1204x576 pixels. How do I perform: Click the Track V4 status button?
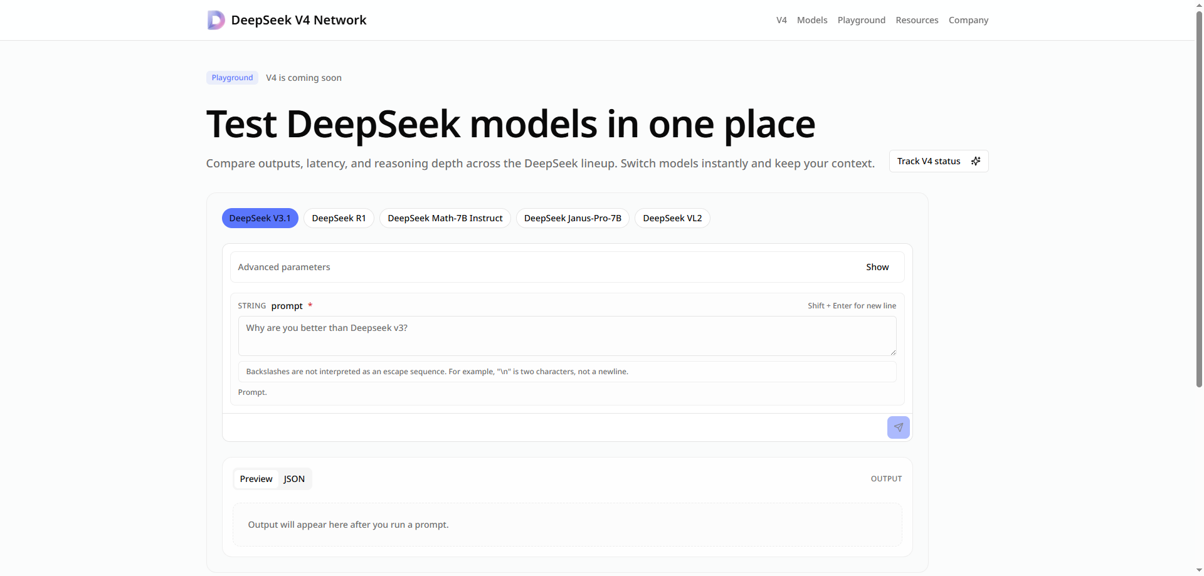pos(929,161)
